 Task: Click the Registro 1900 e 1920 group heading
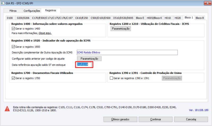click(51, 41)
